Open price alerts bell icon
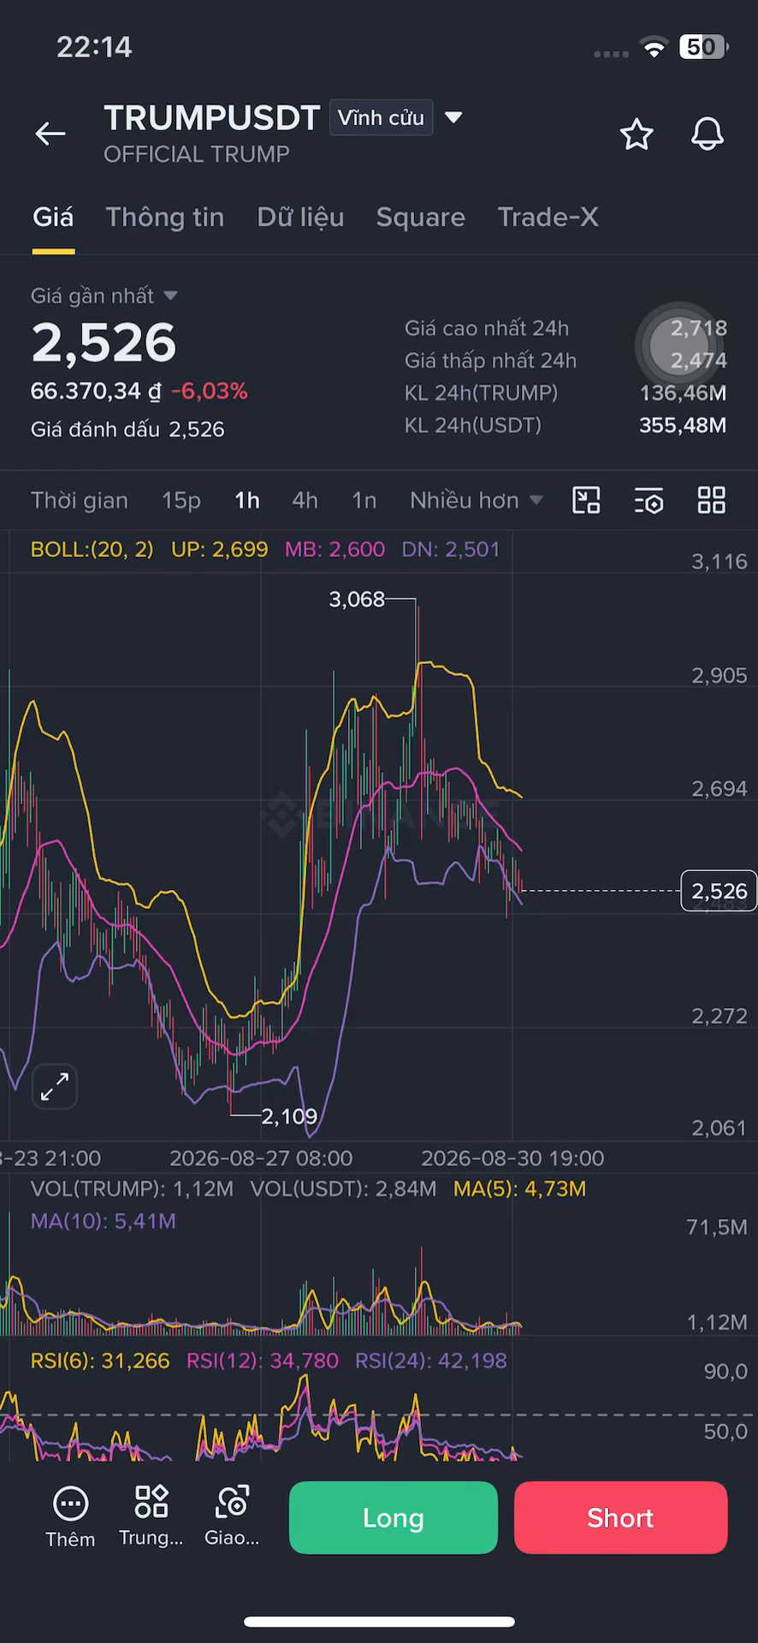 pyautogui.click(x=708, y=134)
